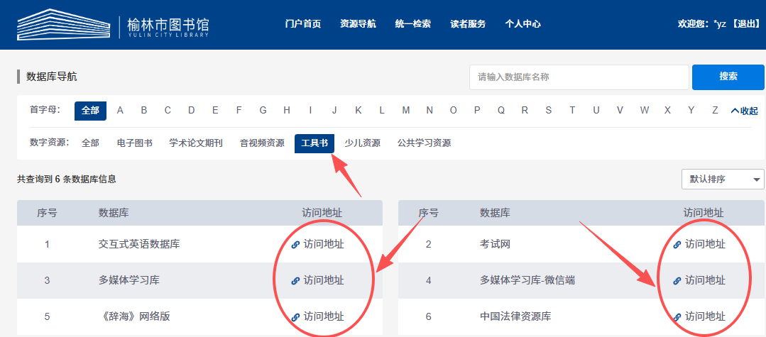
Task: Click link icon for 多媒体学习库 row 3
Action: (x=295, y=281)
